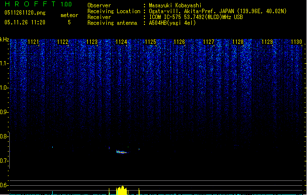Click the 1125 time marker
The width and height of the screenshot is (307, 195).
[x=150, y=42]
